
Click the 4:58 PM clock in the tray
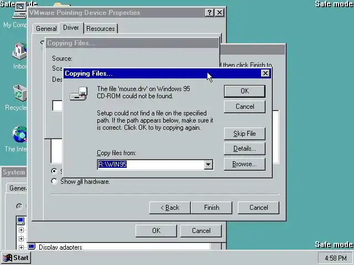[x=336, y=258]
